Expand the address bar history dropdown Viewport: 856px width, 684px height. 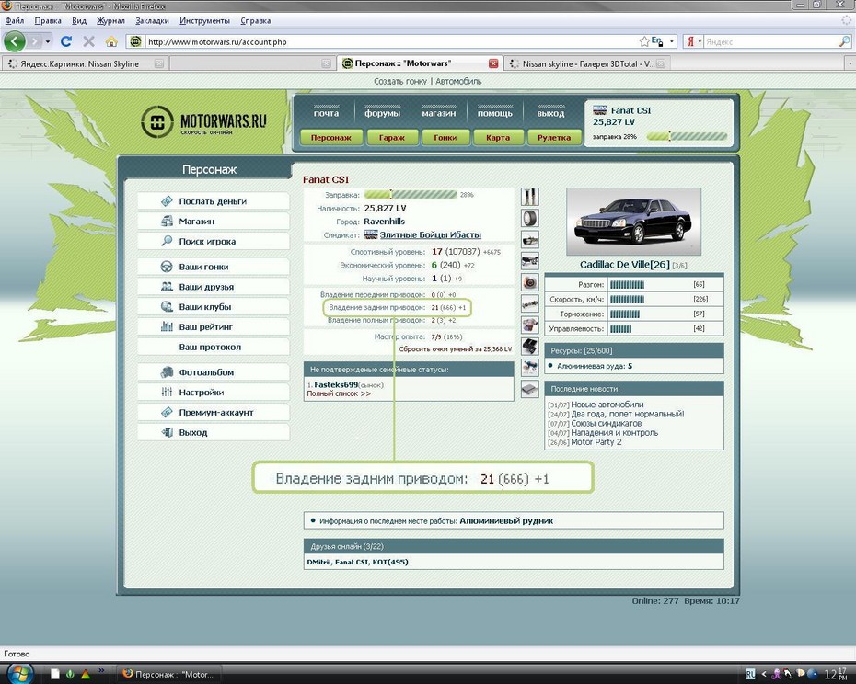click(x=672, y=41)
